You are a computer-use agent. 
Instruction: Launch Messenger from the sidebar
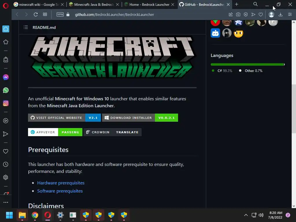click(6, 77)
